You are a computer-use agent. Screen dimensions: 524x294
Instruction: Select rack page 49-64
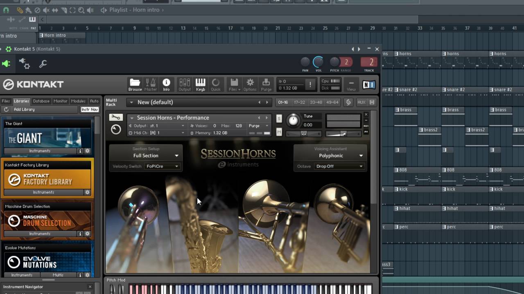tap(332, 102)
